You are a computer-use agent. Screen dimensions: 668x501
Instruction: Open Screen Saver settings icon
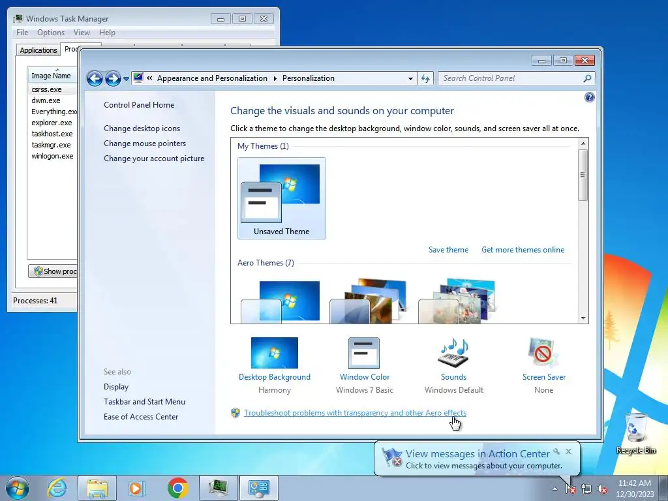click(x=543, y=353)
